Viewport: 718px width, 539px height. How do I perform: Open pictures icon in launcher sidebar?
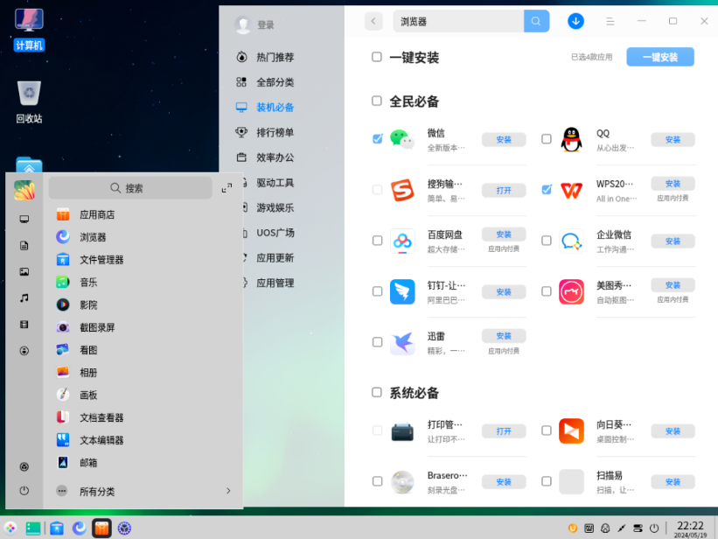24,272
